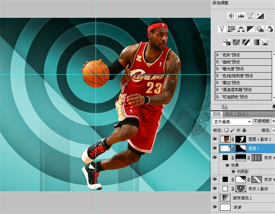Image resolution: width=275 pixels, height=214 pixels.
Task: Toggle the 效果 effects visibility eye
Action: (x=227, y=165)
